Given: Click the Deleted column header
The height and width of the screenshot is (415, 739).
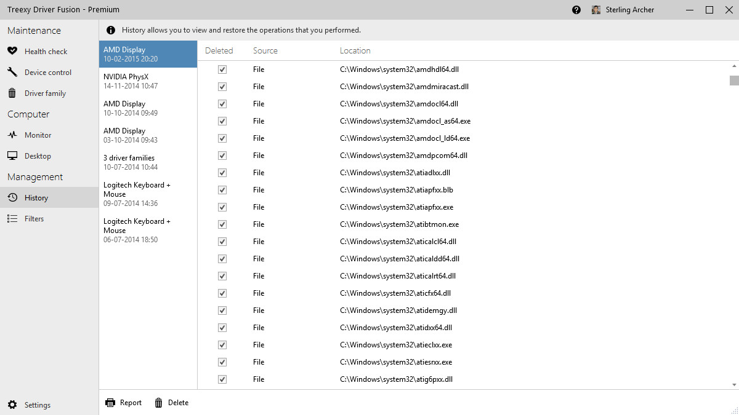Looking at the screenshot, I should [x=219, y=51].
